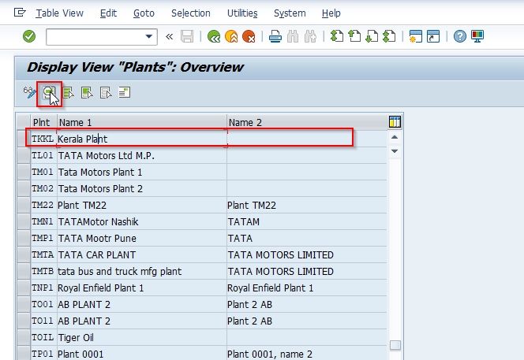Screen dimensions: 524x360
Task: Open the blue Help question mark icon
Action: tap(460, 36)
